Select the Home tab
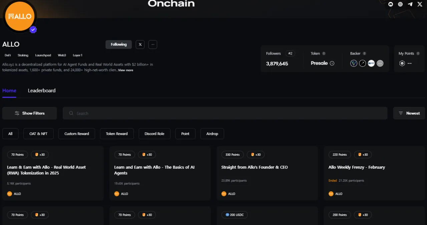The width and height of the screenshot is (427, 225). (x=9, y=91)
